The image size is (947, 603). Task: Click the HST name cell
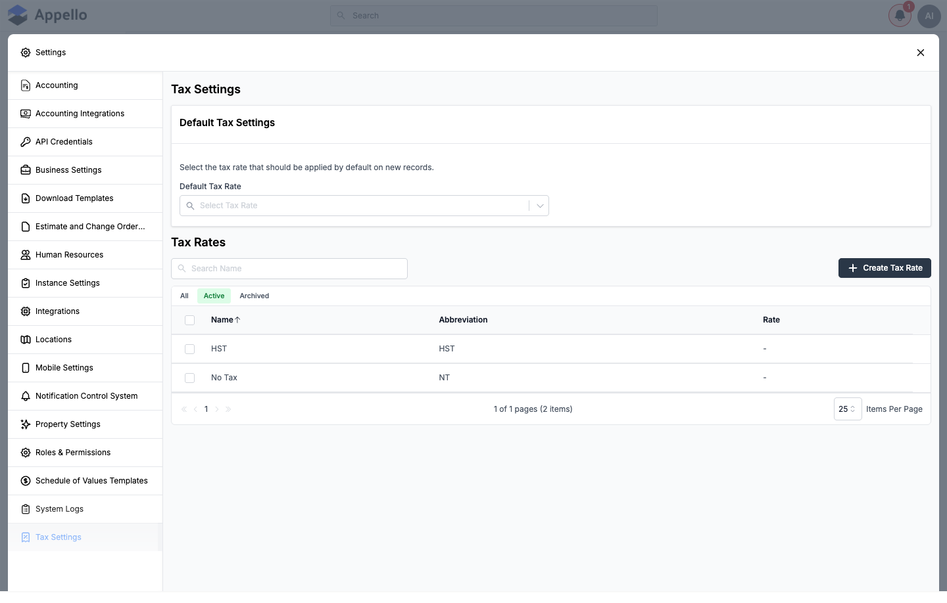[219, 349]
